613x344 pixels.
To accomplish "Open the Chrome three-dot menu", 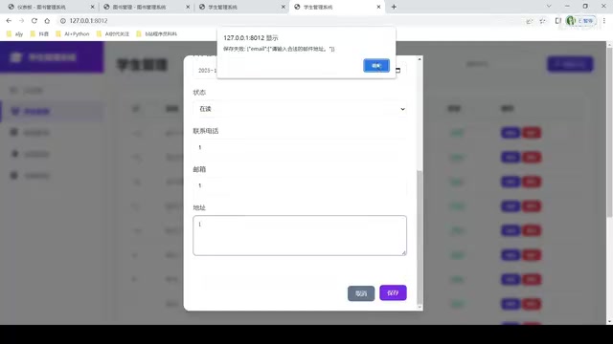I will click(604, 21).
